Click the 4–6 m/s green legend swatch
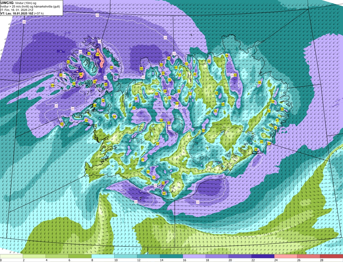343x262 pixels. 57,256
